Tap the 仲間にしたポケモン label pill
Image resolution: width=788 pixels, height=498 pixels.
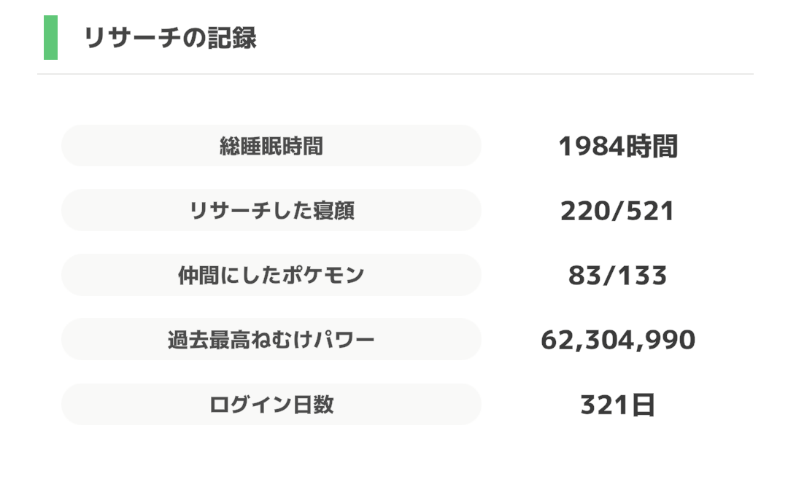pyautogui.click(x=271, y=275)
